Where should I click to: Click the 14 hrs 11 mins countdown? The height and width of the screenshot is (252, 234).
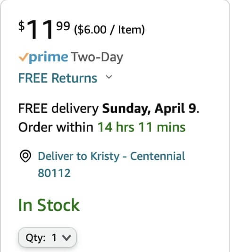[142, 127]
